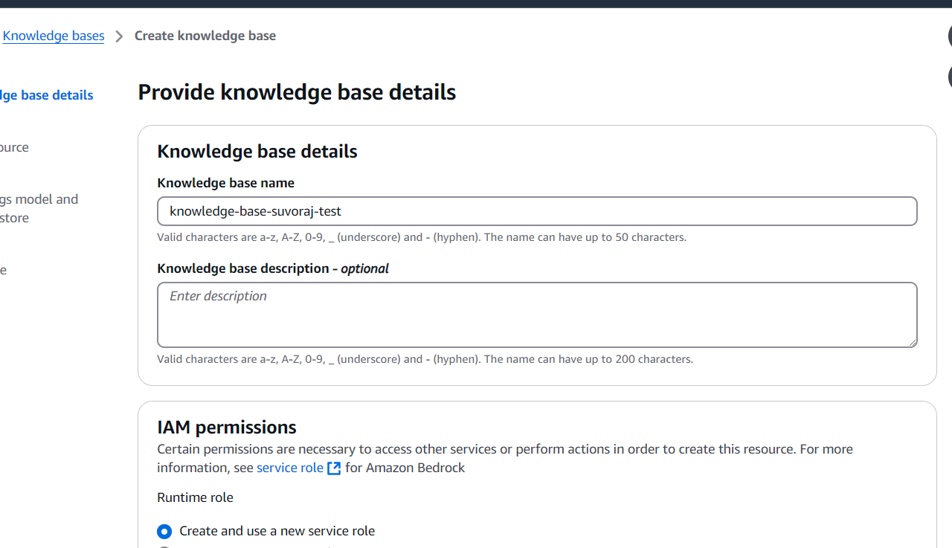
Task: Click the embeddings model and store sidebar step
Action: click(39, 208)
